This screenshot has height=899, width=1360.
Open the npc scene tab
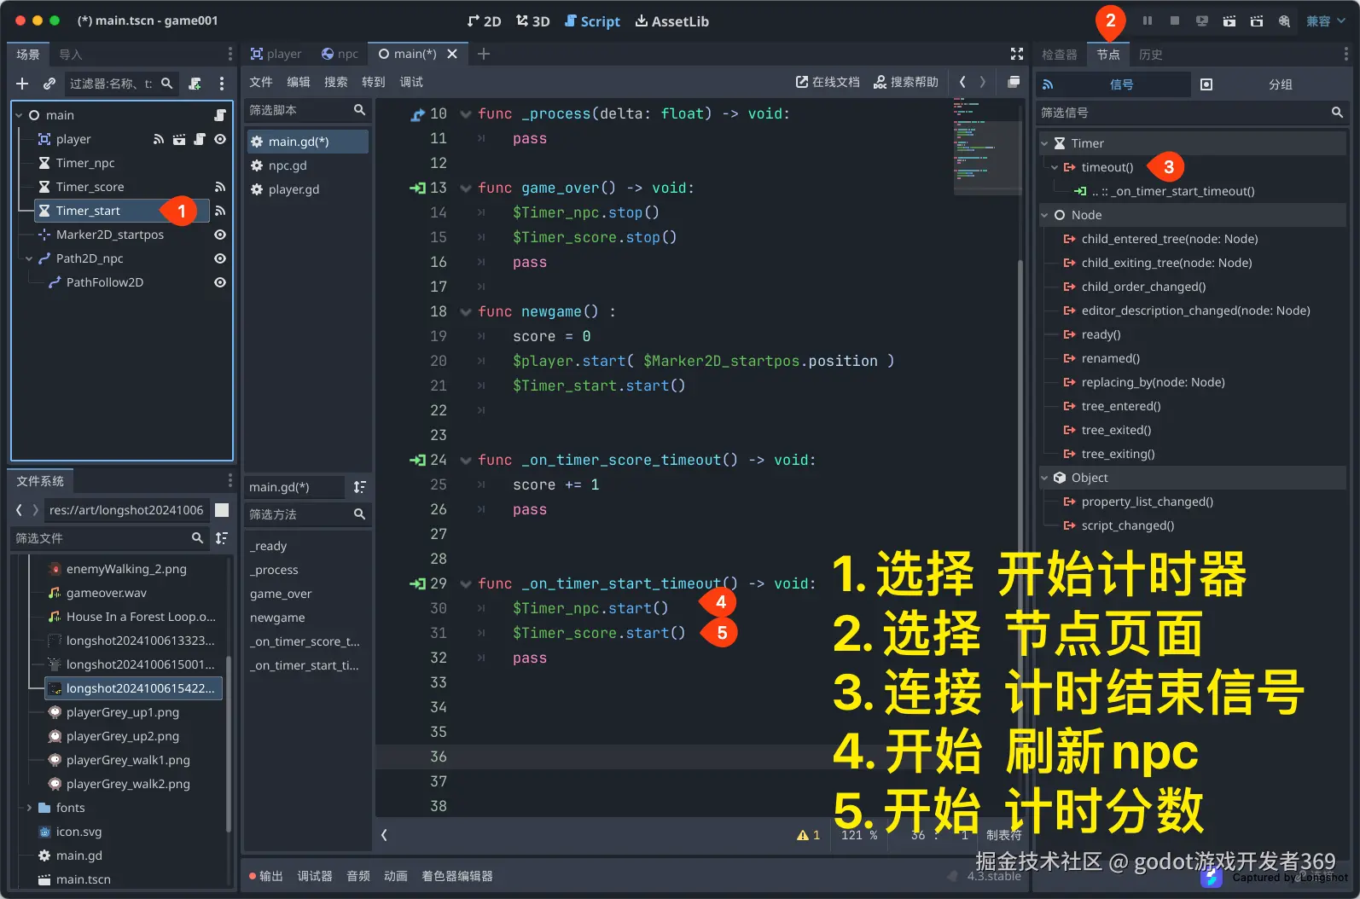(x=340, y=54)
